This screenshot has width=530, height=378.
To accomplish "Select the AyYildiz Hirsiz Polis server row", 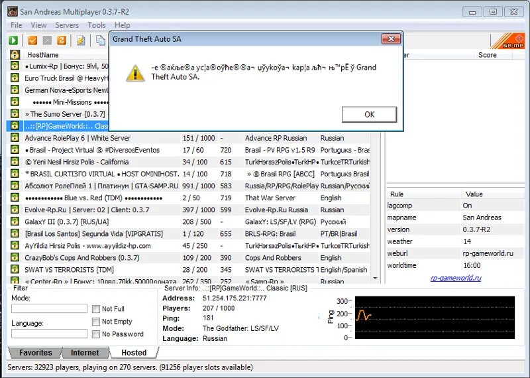I will pyautogui.click(x=189, y=245).
